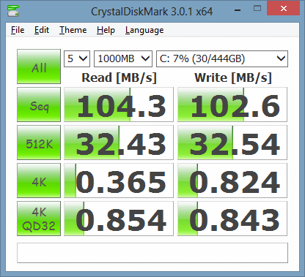Click the CrystalDiskMark app icon in title bar
Screen dimensions: 305x277
coord(13,11)
